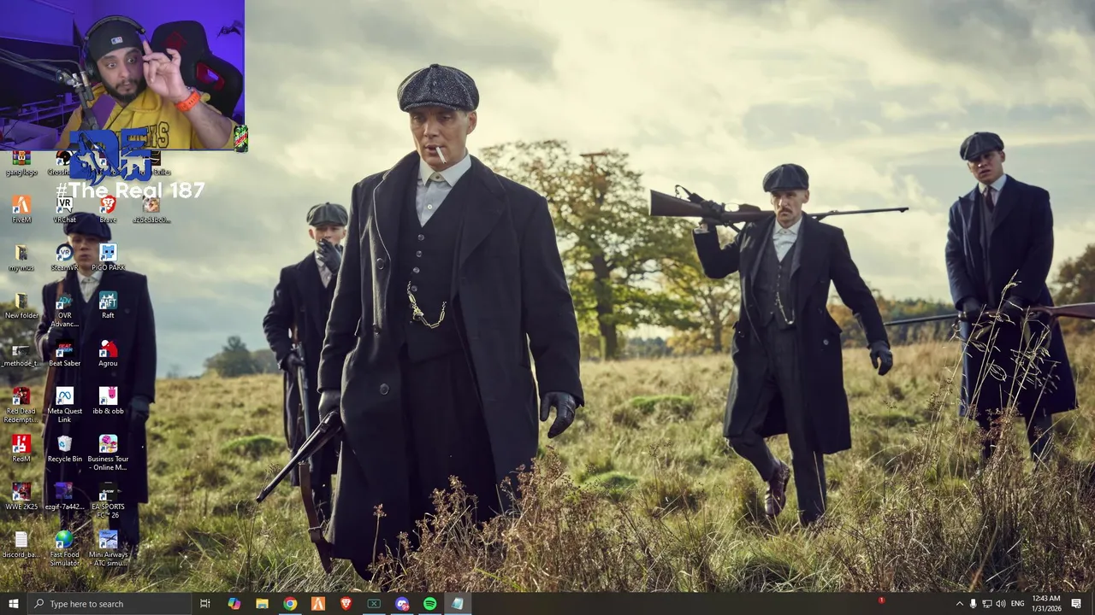Open Copilot from the taskbar
This screenshot has height=615, width=1095.
(234, 604)
